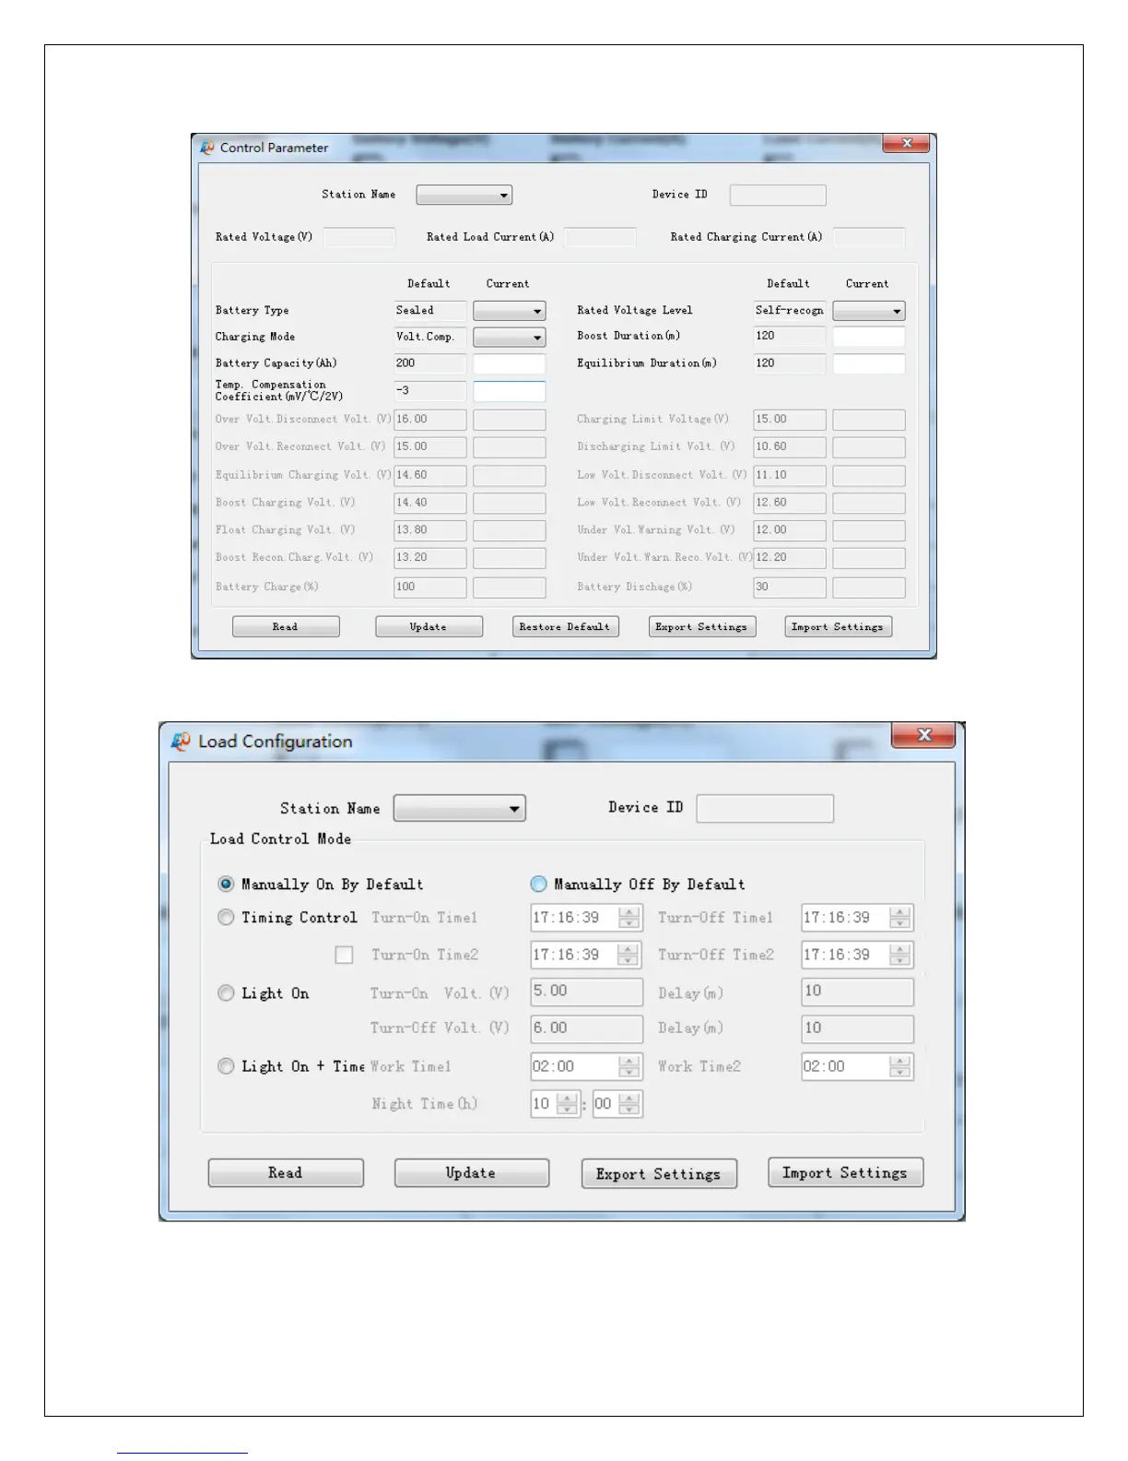Image resolution: width=1128 pixels, height=1461 pixels.
Task: Click Charging Mode default Volt.Comp.
Action: pos(430,338)
